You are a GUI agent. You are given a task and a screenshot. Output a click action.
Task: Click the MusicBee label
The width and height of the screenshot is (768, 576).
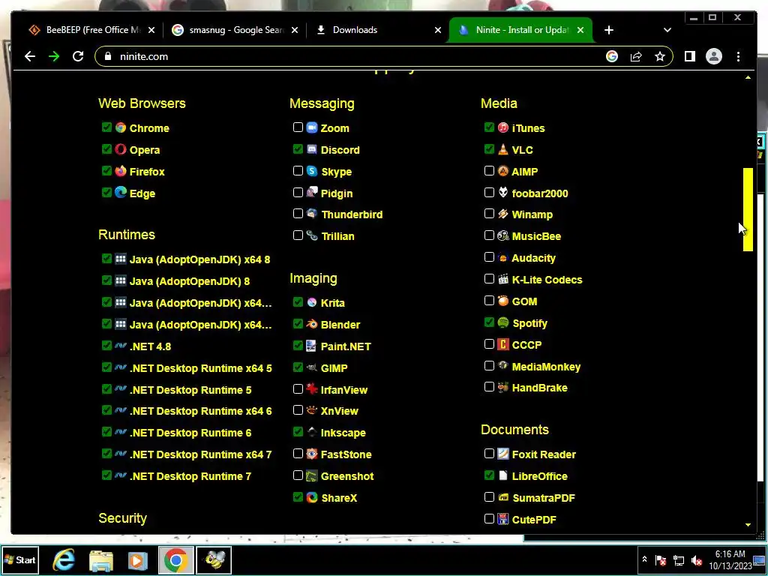pos(536,236)
